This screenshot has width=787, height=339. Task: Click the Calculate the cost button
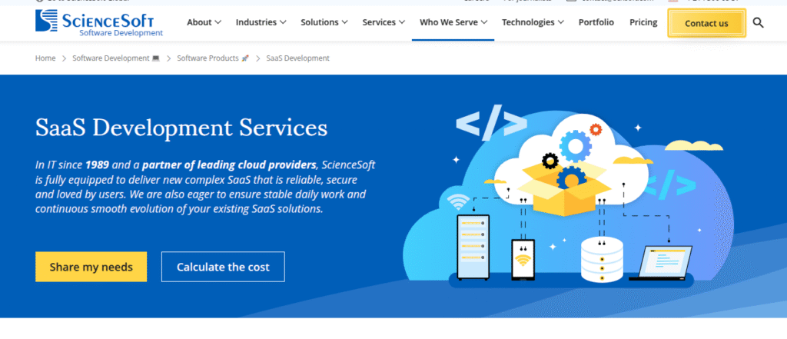coord(223,267)
